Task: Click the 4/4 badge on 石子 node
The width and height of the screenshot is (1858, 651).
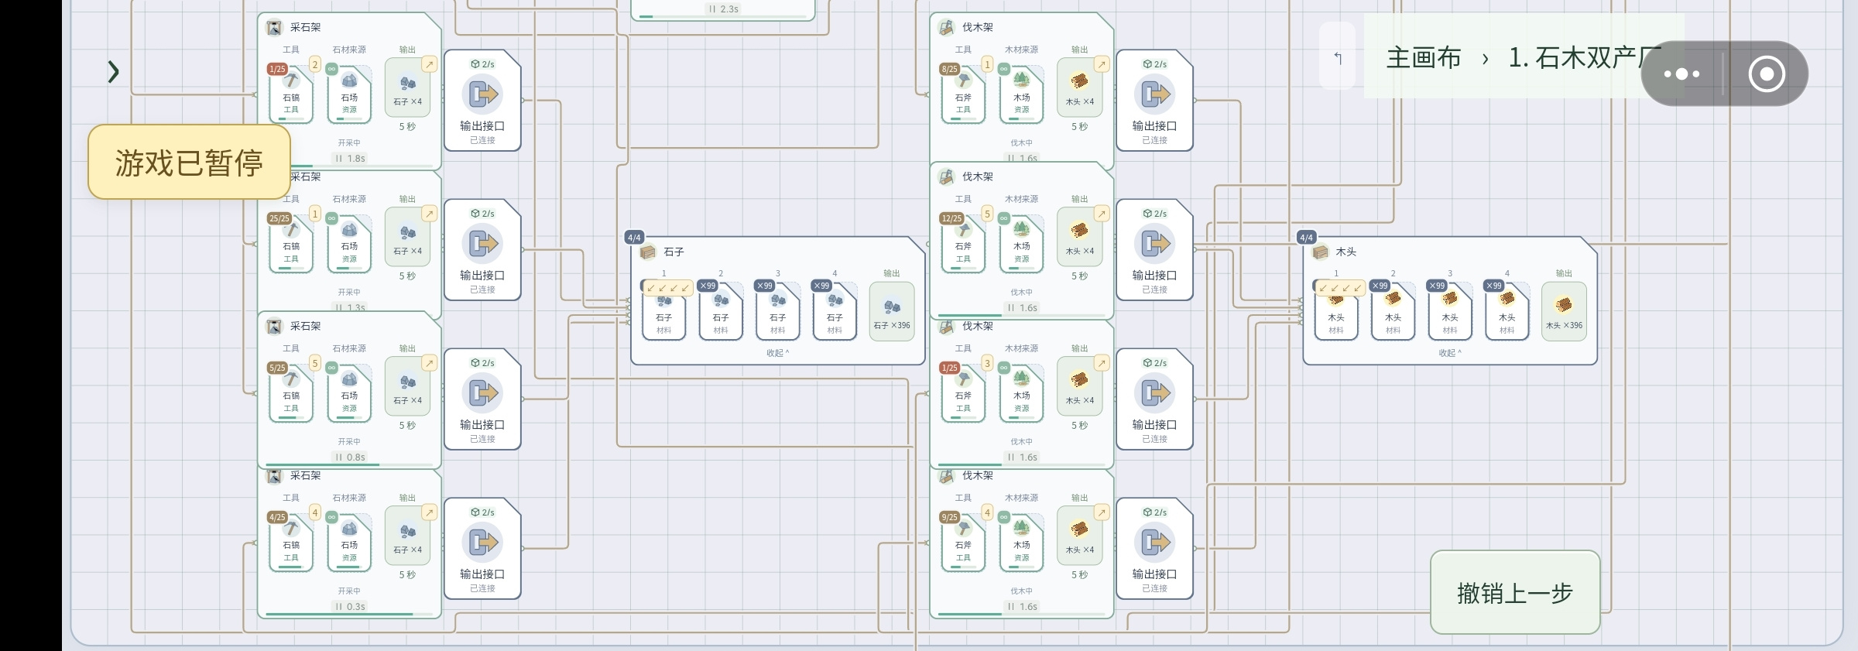Action: click(634, 238)
